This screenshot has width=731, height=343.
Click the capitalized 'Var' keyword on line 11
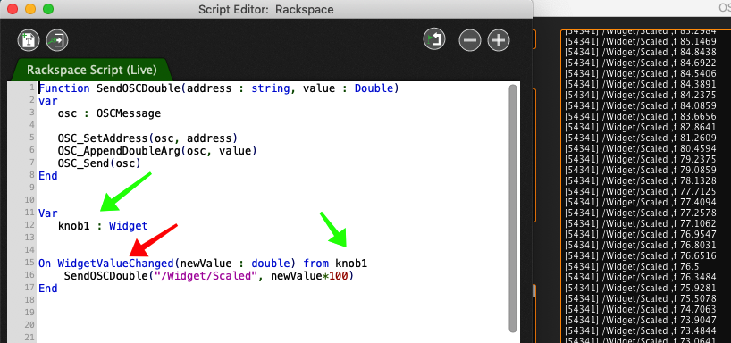pos(48,213)
